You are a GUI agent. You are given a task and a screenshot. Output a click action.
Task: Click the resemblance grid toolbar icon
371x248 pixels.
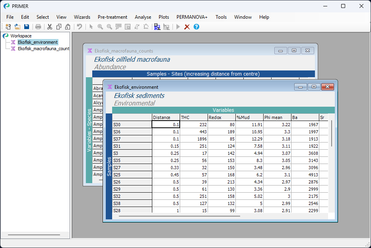point(157,27)
